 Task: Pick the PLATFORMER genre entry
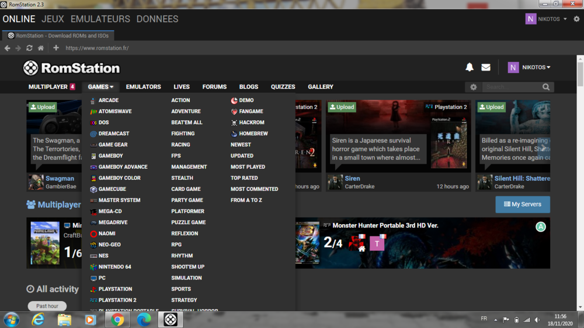pos(187,211)
